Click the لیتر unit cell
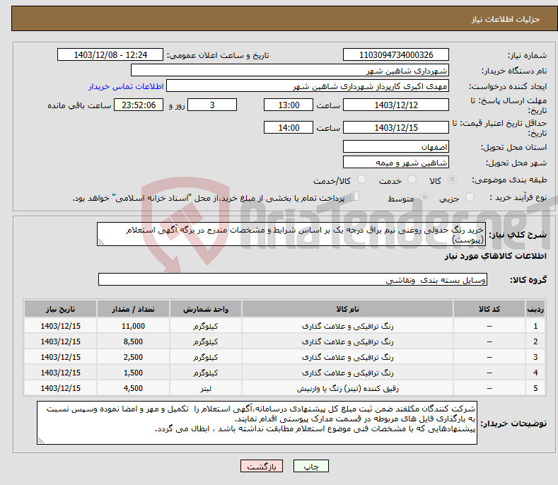 (206, 389)
